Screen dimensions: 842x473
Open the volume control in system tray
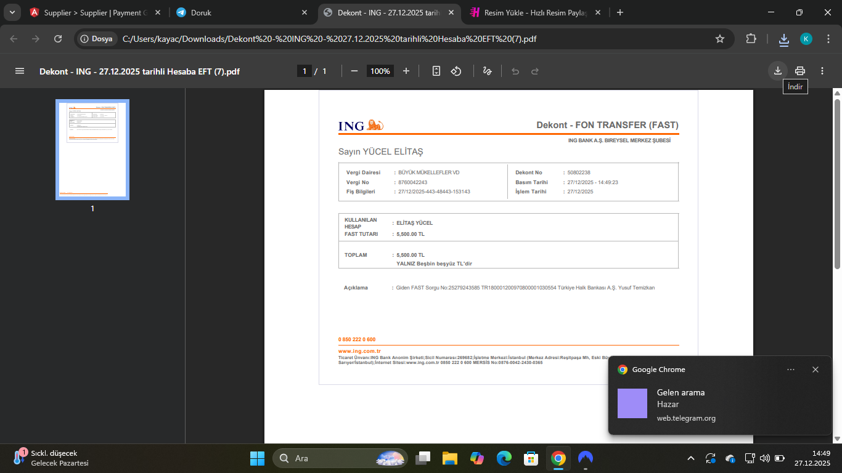(x=765, y=458)
